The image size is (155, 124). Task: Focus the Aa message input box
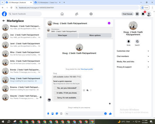pyautogui.click(x=84, y=114)
